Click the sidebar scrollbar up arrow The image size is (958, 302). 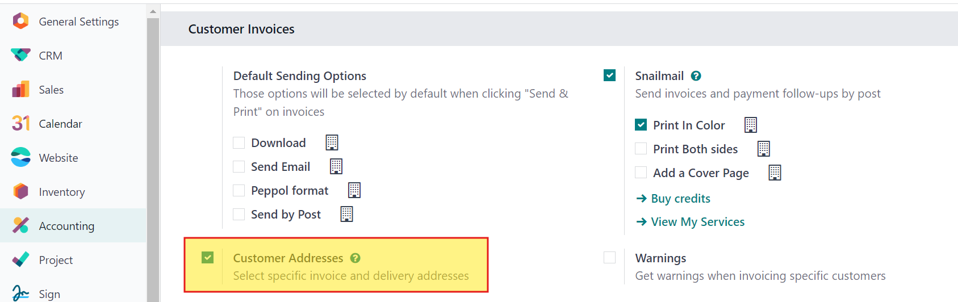point(153,11)
